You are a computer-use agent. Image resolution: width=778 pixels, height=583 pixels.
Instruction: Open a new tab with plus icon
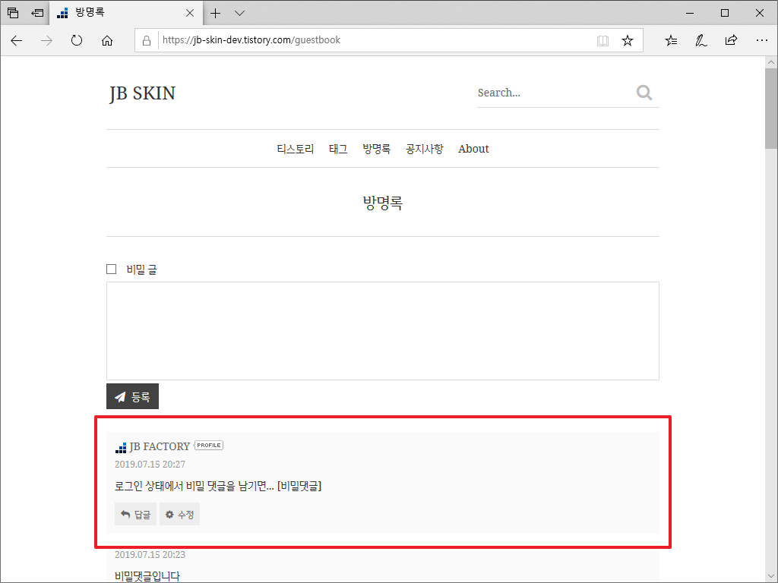[215, 14]
